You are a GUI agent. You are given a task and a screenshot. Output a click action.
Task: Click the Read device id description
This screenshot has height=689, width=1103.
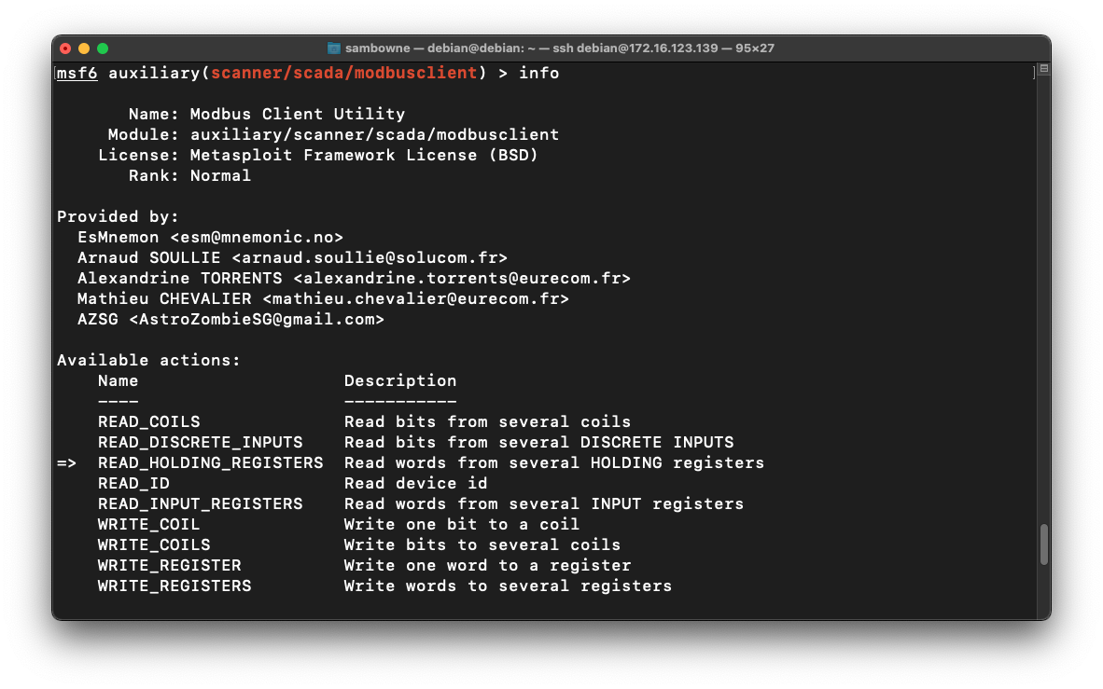(x=415, y=484)
